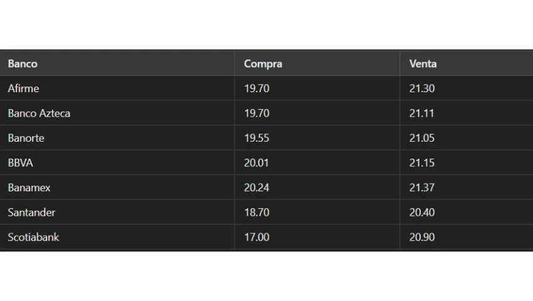Click the Venta column header
The image size is (533, 301).
pyautogui.click(x=423, y=63)
